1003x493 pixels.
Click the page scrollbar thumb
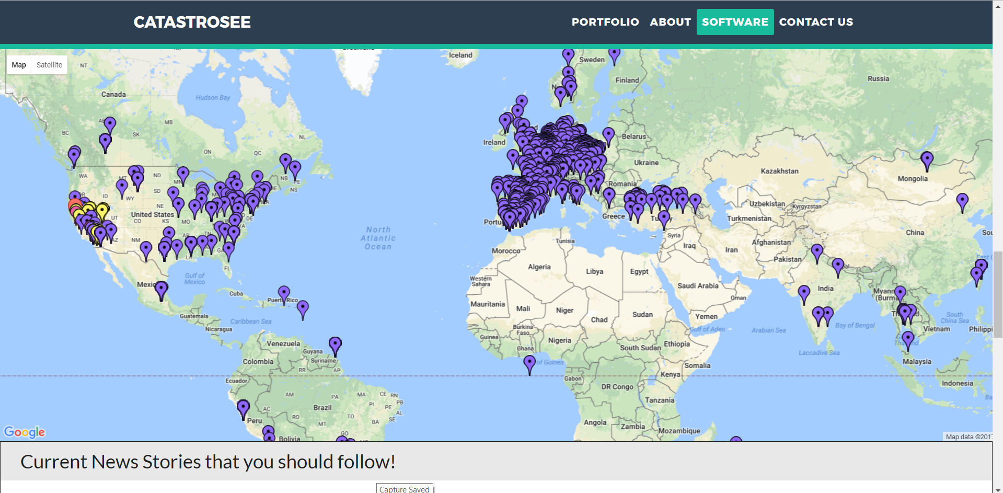click(x=998, y=294)
